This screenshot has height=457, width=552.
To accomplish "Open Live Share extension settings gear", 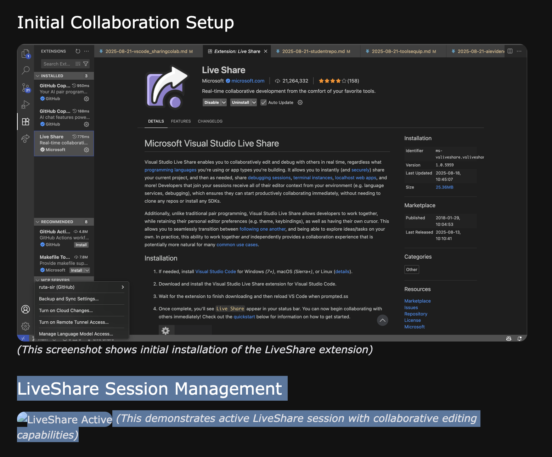I will [86, 150].
